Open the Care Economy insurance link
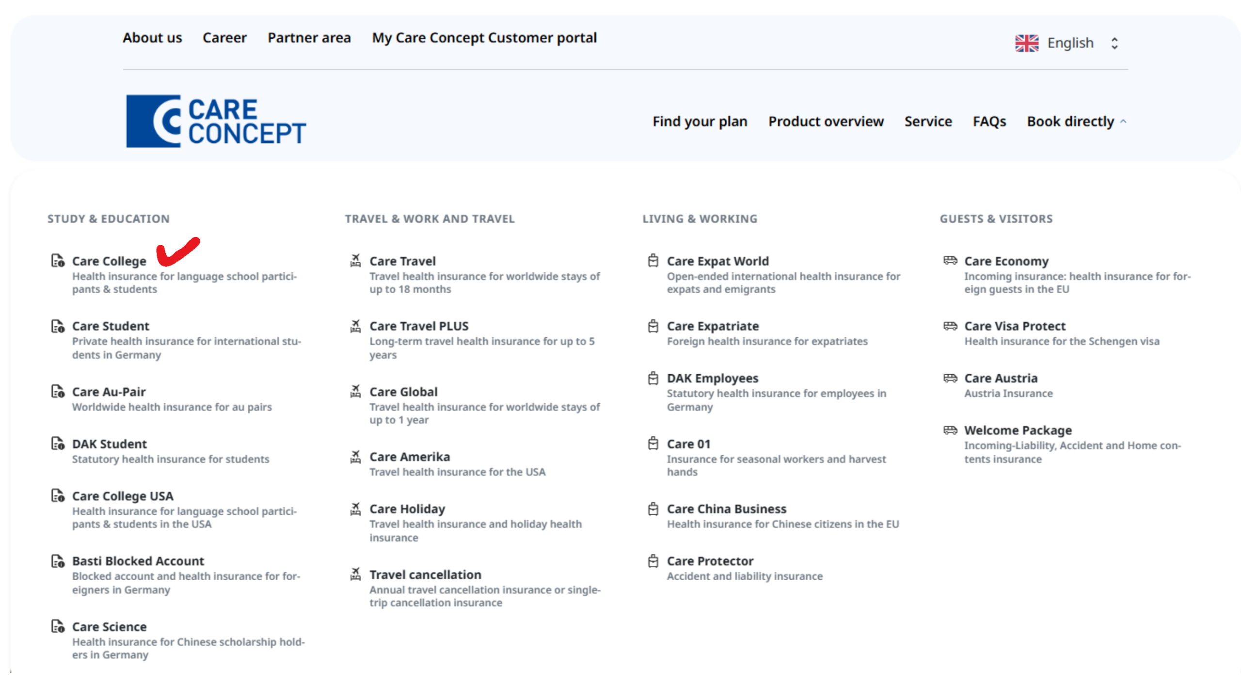 [x=1006, y=261]
